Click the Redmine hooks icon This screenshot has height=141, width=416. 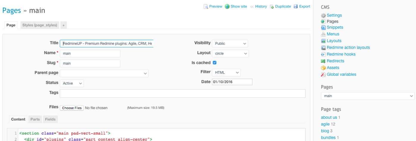323,54
